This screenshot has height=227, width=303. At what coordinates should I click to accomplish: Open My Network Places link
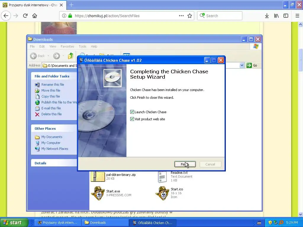tap(55, 149)
